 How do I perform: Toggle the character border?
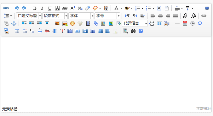point(57,8)
